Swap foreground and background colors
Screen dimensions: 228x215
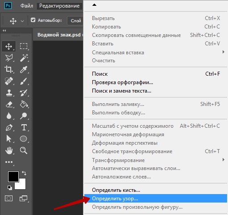click(x=24, y=173)
